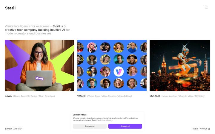Open the MVLAND product title
The image size is (215, 134).
[155, 96]
